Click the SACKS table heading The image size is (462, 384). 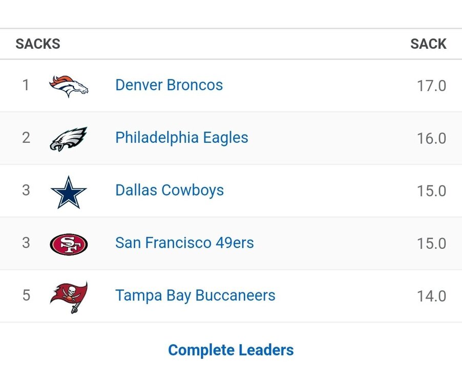(38, 44)
